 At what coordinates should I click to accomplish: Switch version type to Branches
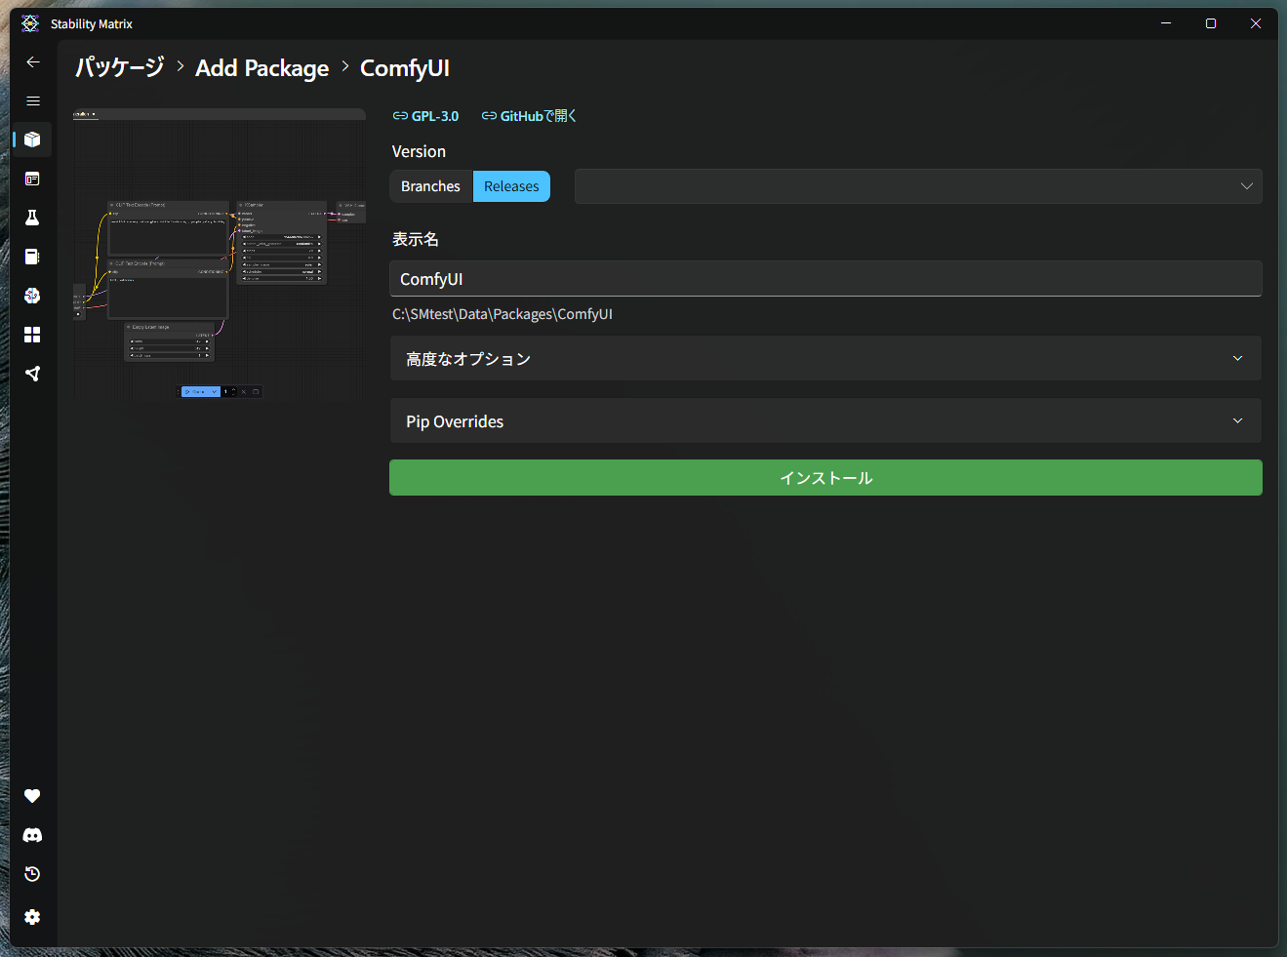pos(430,186)
